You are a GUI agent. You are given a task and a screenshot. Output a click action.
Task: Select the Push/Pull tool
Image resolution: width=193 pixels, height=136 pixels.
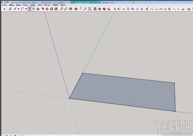38,9
